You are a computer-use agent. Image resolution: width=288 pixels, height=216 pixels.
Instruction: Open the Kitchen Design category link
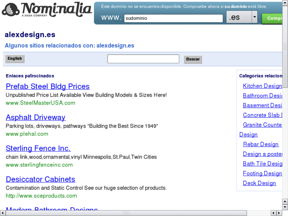tap(263, 86)
